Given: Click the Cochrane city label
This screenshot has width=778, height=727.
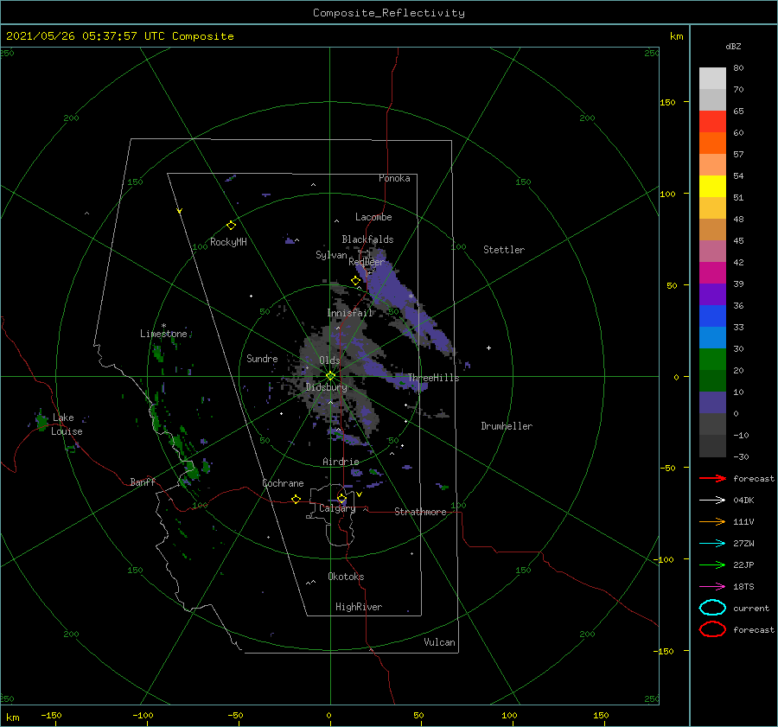Looking at the screenshot, I should [283, 483].
